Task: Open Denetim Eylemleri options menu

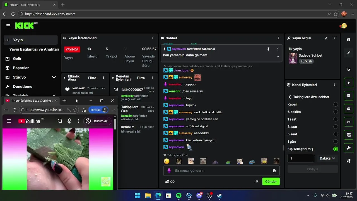Action: pyautogui.click(x=152, y=78)
